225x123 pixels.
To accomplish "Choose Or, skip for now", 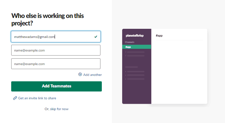I will (x=57, y=109).
